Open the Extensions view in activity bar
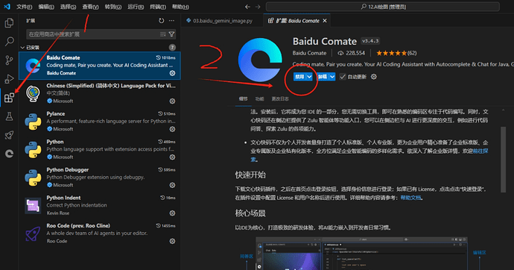This screenshot has height=270, width=514. (9, 98)
